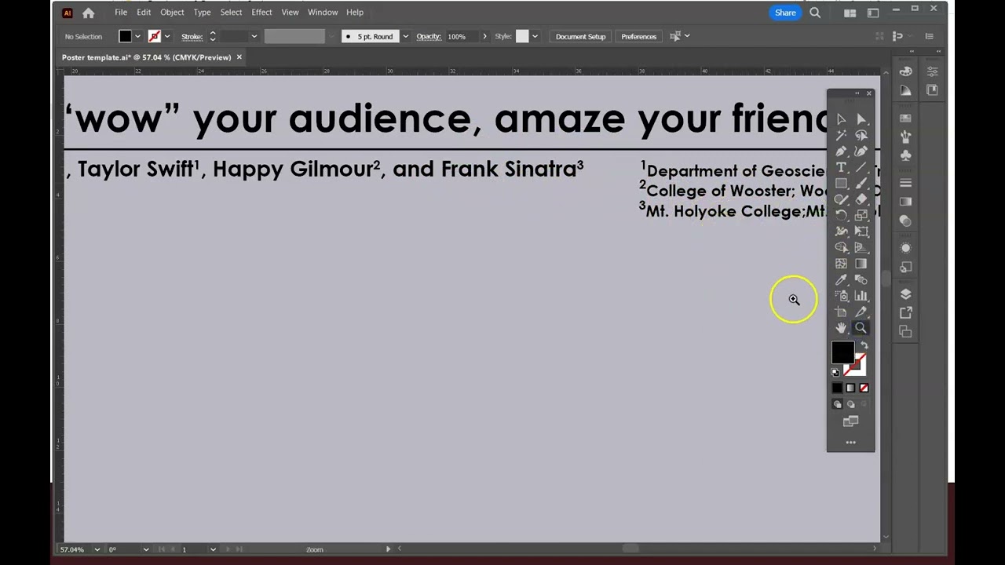Select the Scale tool
Screen dimensions: 1005x565
tap(861, 216)
